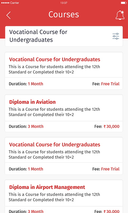
Task: Tap the carrier signal dots
Action: 5,3
